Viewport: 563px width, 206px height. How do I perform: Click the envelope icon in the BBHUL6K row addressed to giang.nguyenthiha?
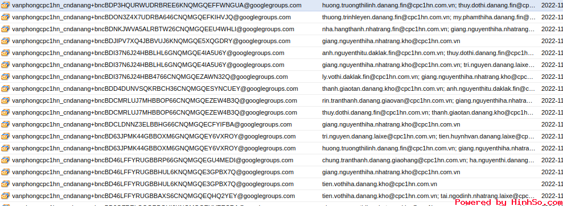coord(5,172)
